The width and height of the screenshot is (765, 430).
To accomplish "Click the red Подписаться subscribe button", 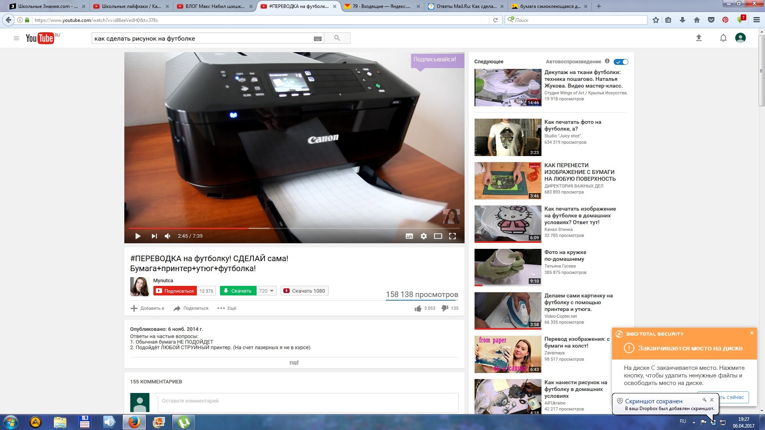I will click(x=175, y=291).
